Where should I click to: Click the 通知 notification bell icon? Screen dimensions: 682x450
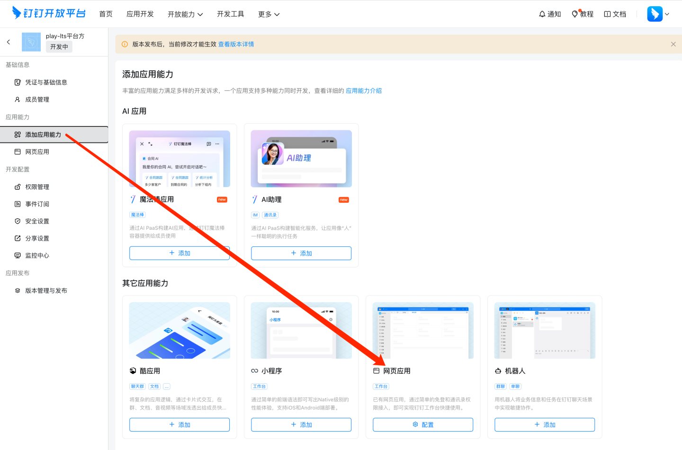pos(542,14)
